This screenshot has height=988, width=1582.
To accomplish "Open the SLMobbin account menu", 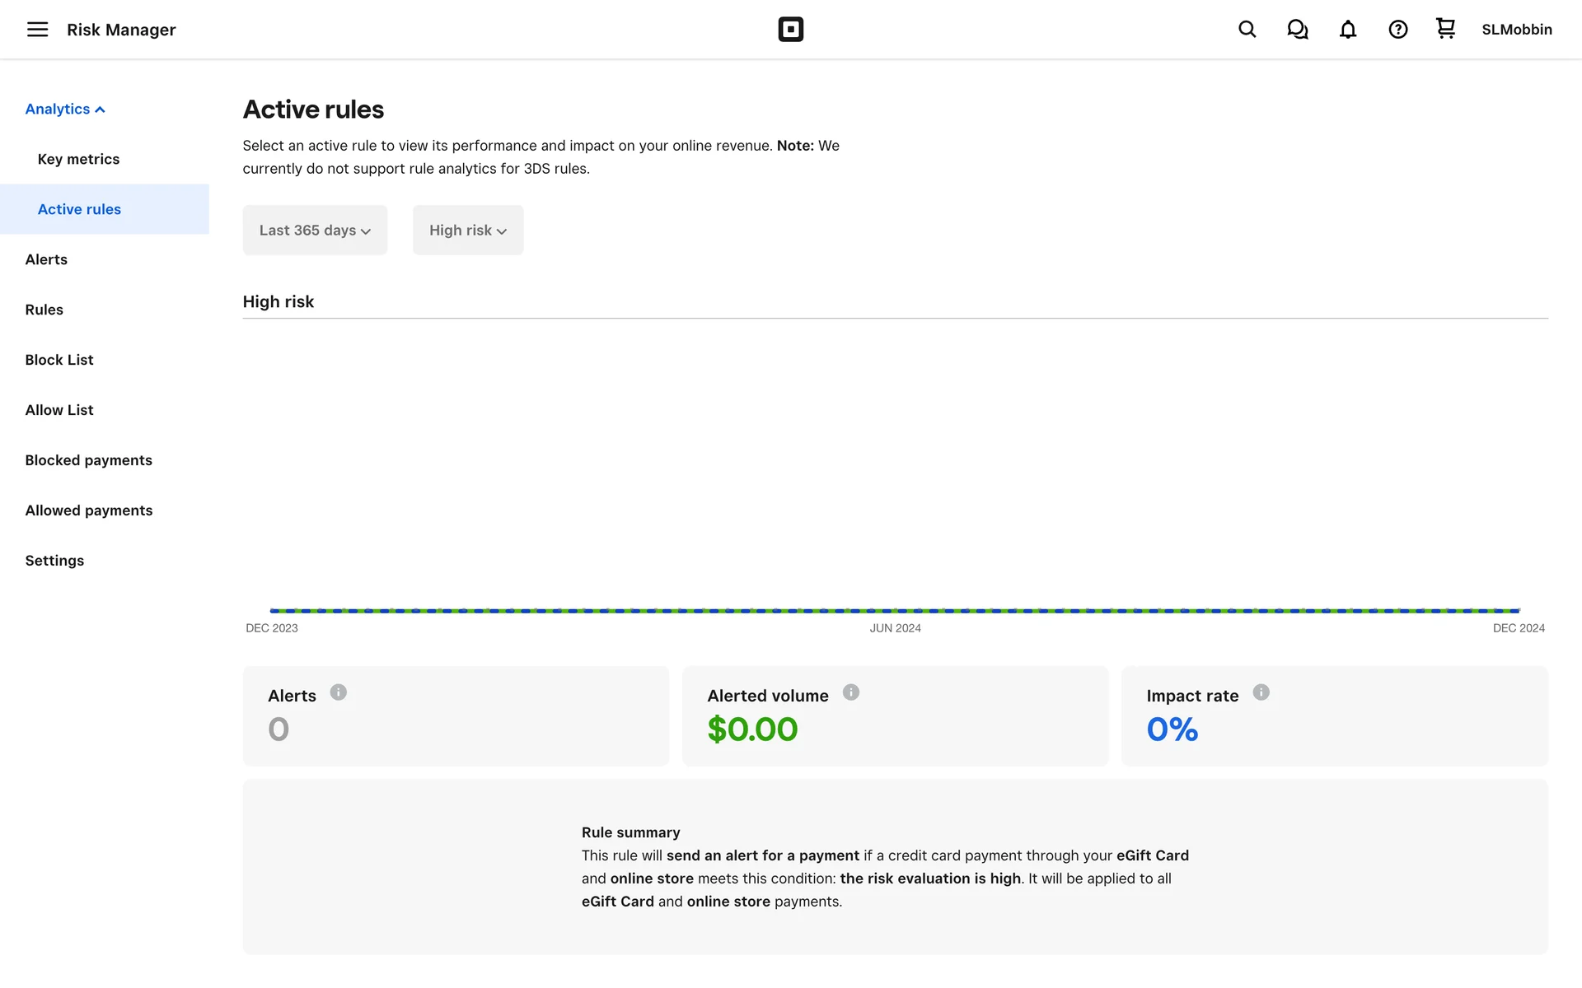I will (x=1516, y=30).
